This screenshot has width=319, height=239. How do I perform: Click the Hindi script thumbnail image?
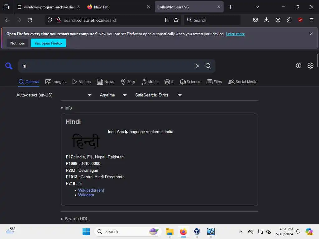pos(86,141)
